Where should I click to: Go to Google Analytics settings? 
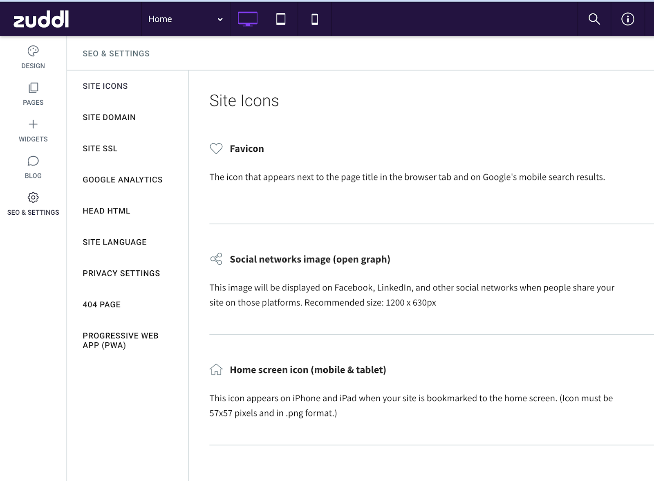(123, 180)
